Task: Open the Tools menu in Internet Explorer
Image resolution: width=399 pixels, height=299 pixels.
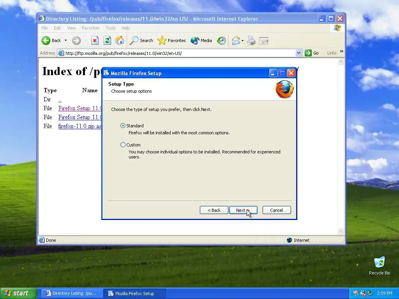Action: click(110, 28)
